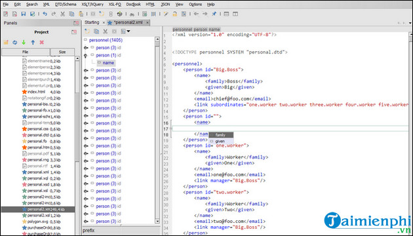413x236 pixels.
Task: Click the New document toolbar icon
Action: click(x=5, y=14)
